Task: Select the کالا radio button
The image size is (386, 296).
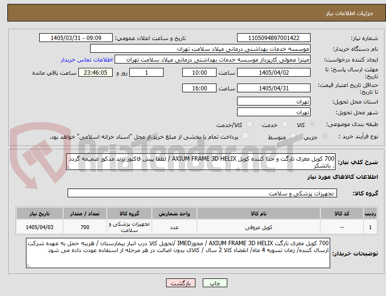Action: pos(312,124)
